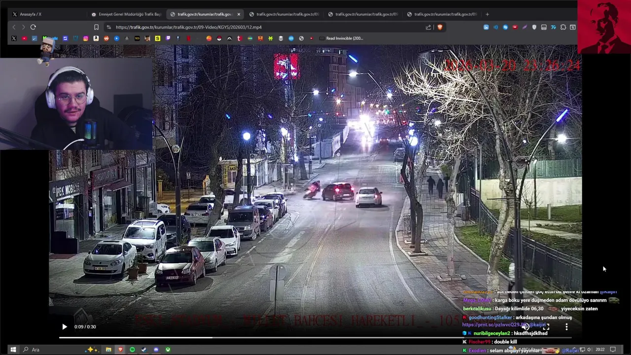Close the active trafik.gov.tr tab
Screen dimensions: 631x355
239,14
